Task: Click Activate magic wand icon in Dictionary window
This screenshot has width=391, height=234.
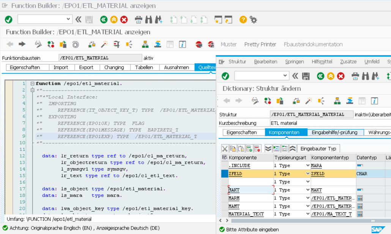Action: 309,101
